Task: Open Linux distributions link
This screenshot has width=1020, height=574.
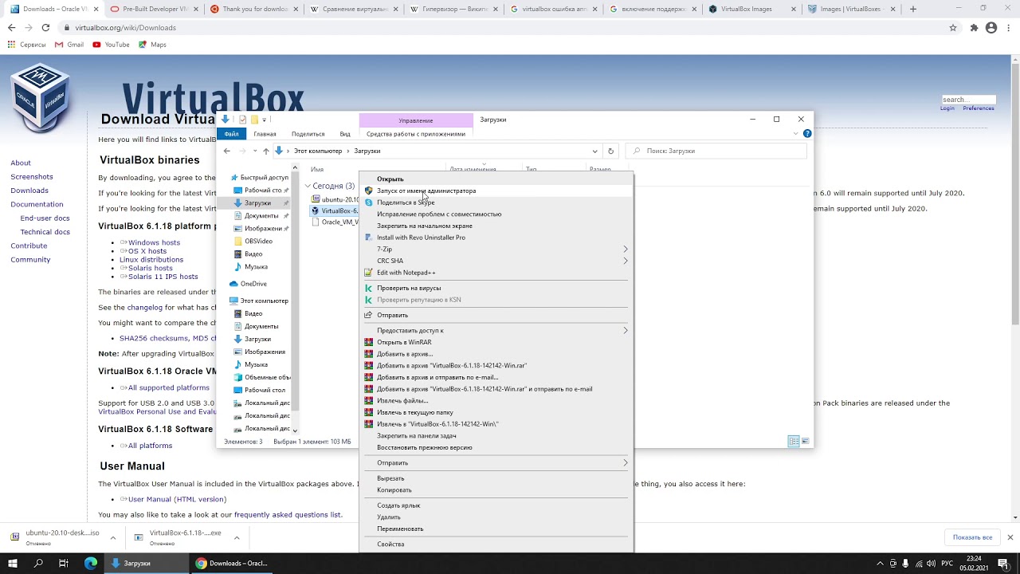Action: point(151,260)
